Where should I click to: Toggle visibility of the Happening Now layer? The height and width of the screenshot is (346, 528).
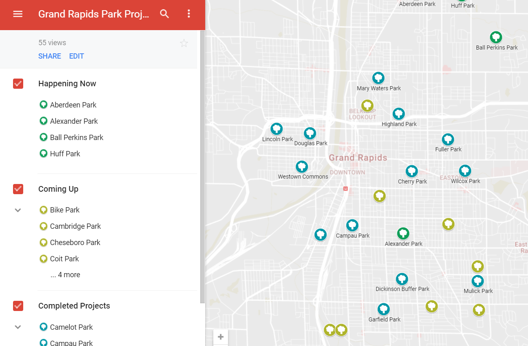click(18, 83)
